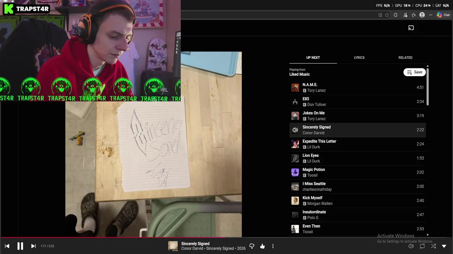This screenshot has height=254, width=453.
Task: Toggle repeat mode
Action: point(422,246)
